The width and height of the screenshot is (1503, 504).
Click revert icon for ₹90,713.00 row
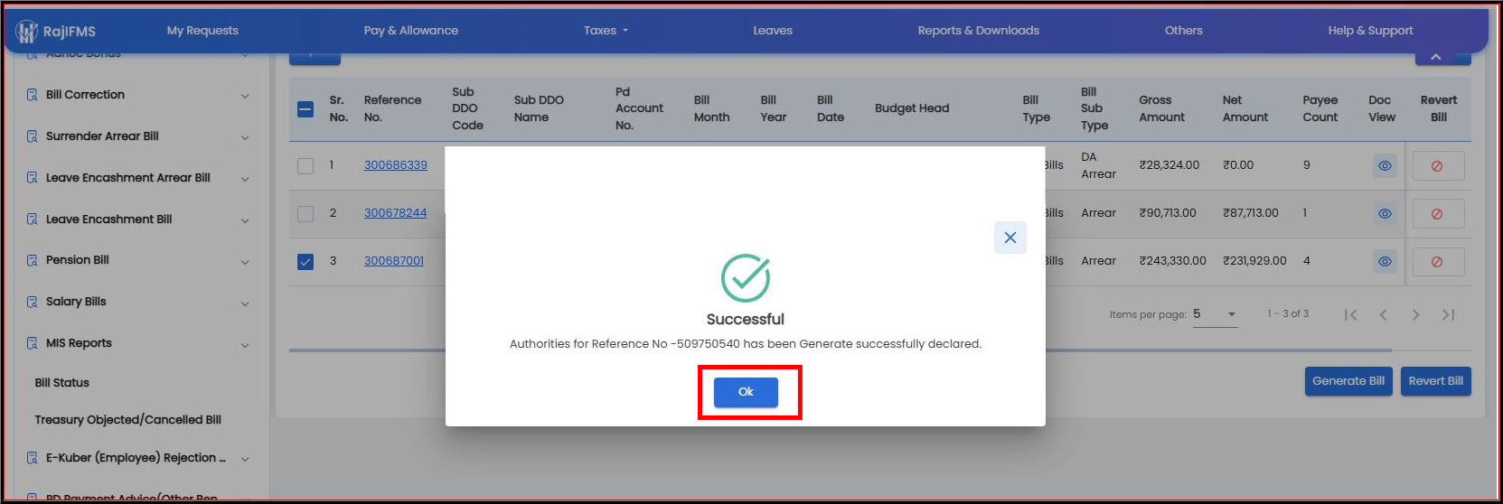[x=1438, y=214]
